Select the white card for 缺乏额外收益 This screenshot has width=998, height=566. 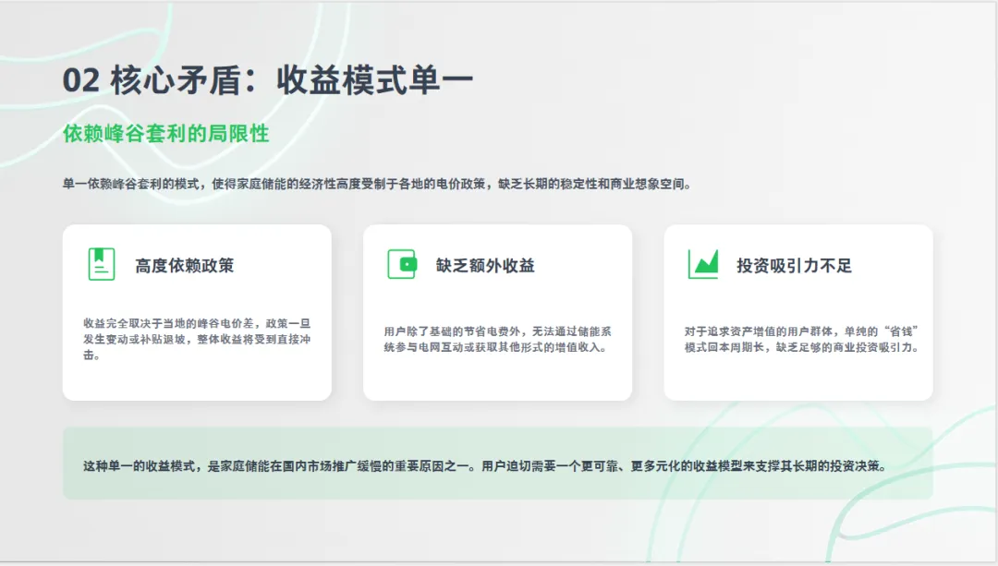click(498, 311)
